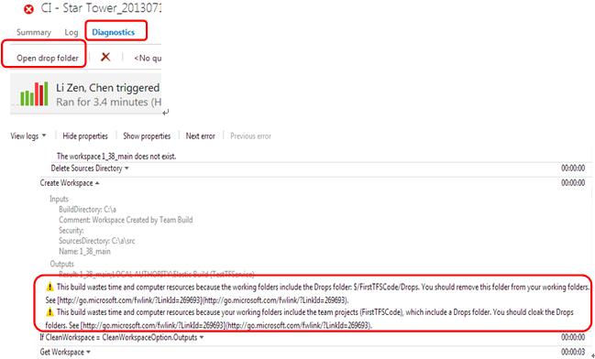Open the build quality <No qu... dropdown
The width and height of the screenshot is (595, 359).
[148, 59]
